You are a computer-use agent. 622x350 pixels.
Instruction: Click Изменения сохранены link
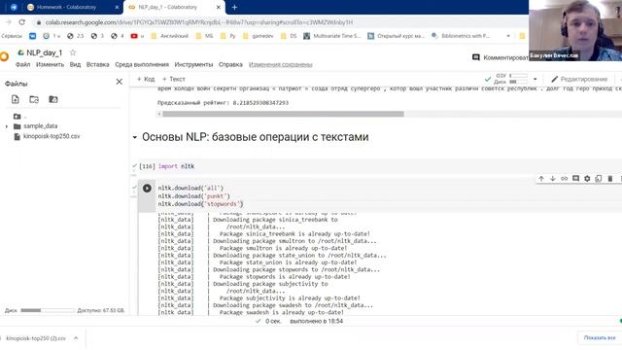[281, 64]
